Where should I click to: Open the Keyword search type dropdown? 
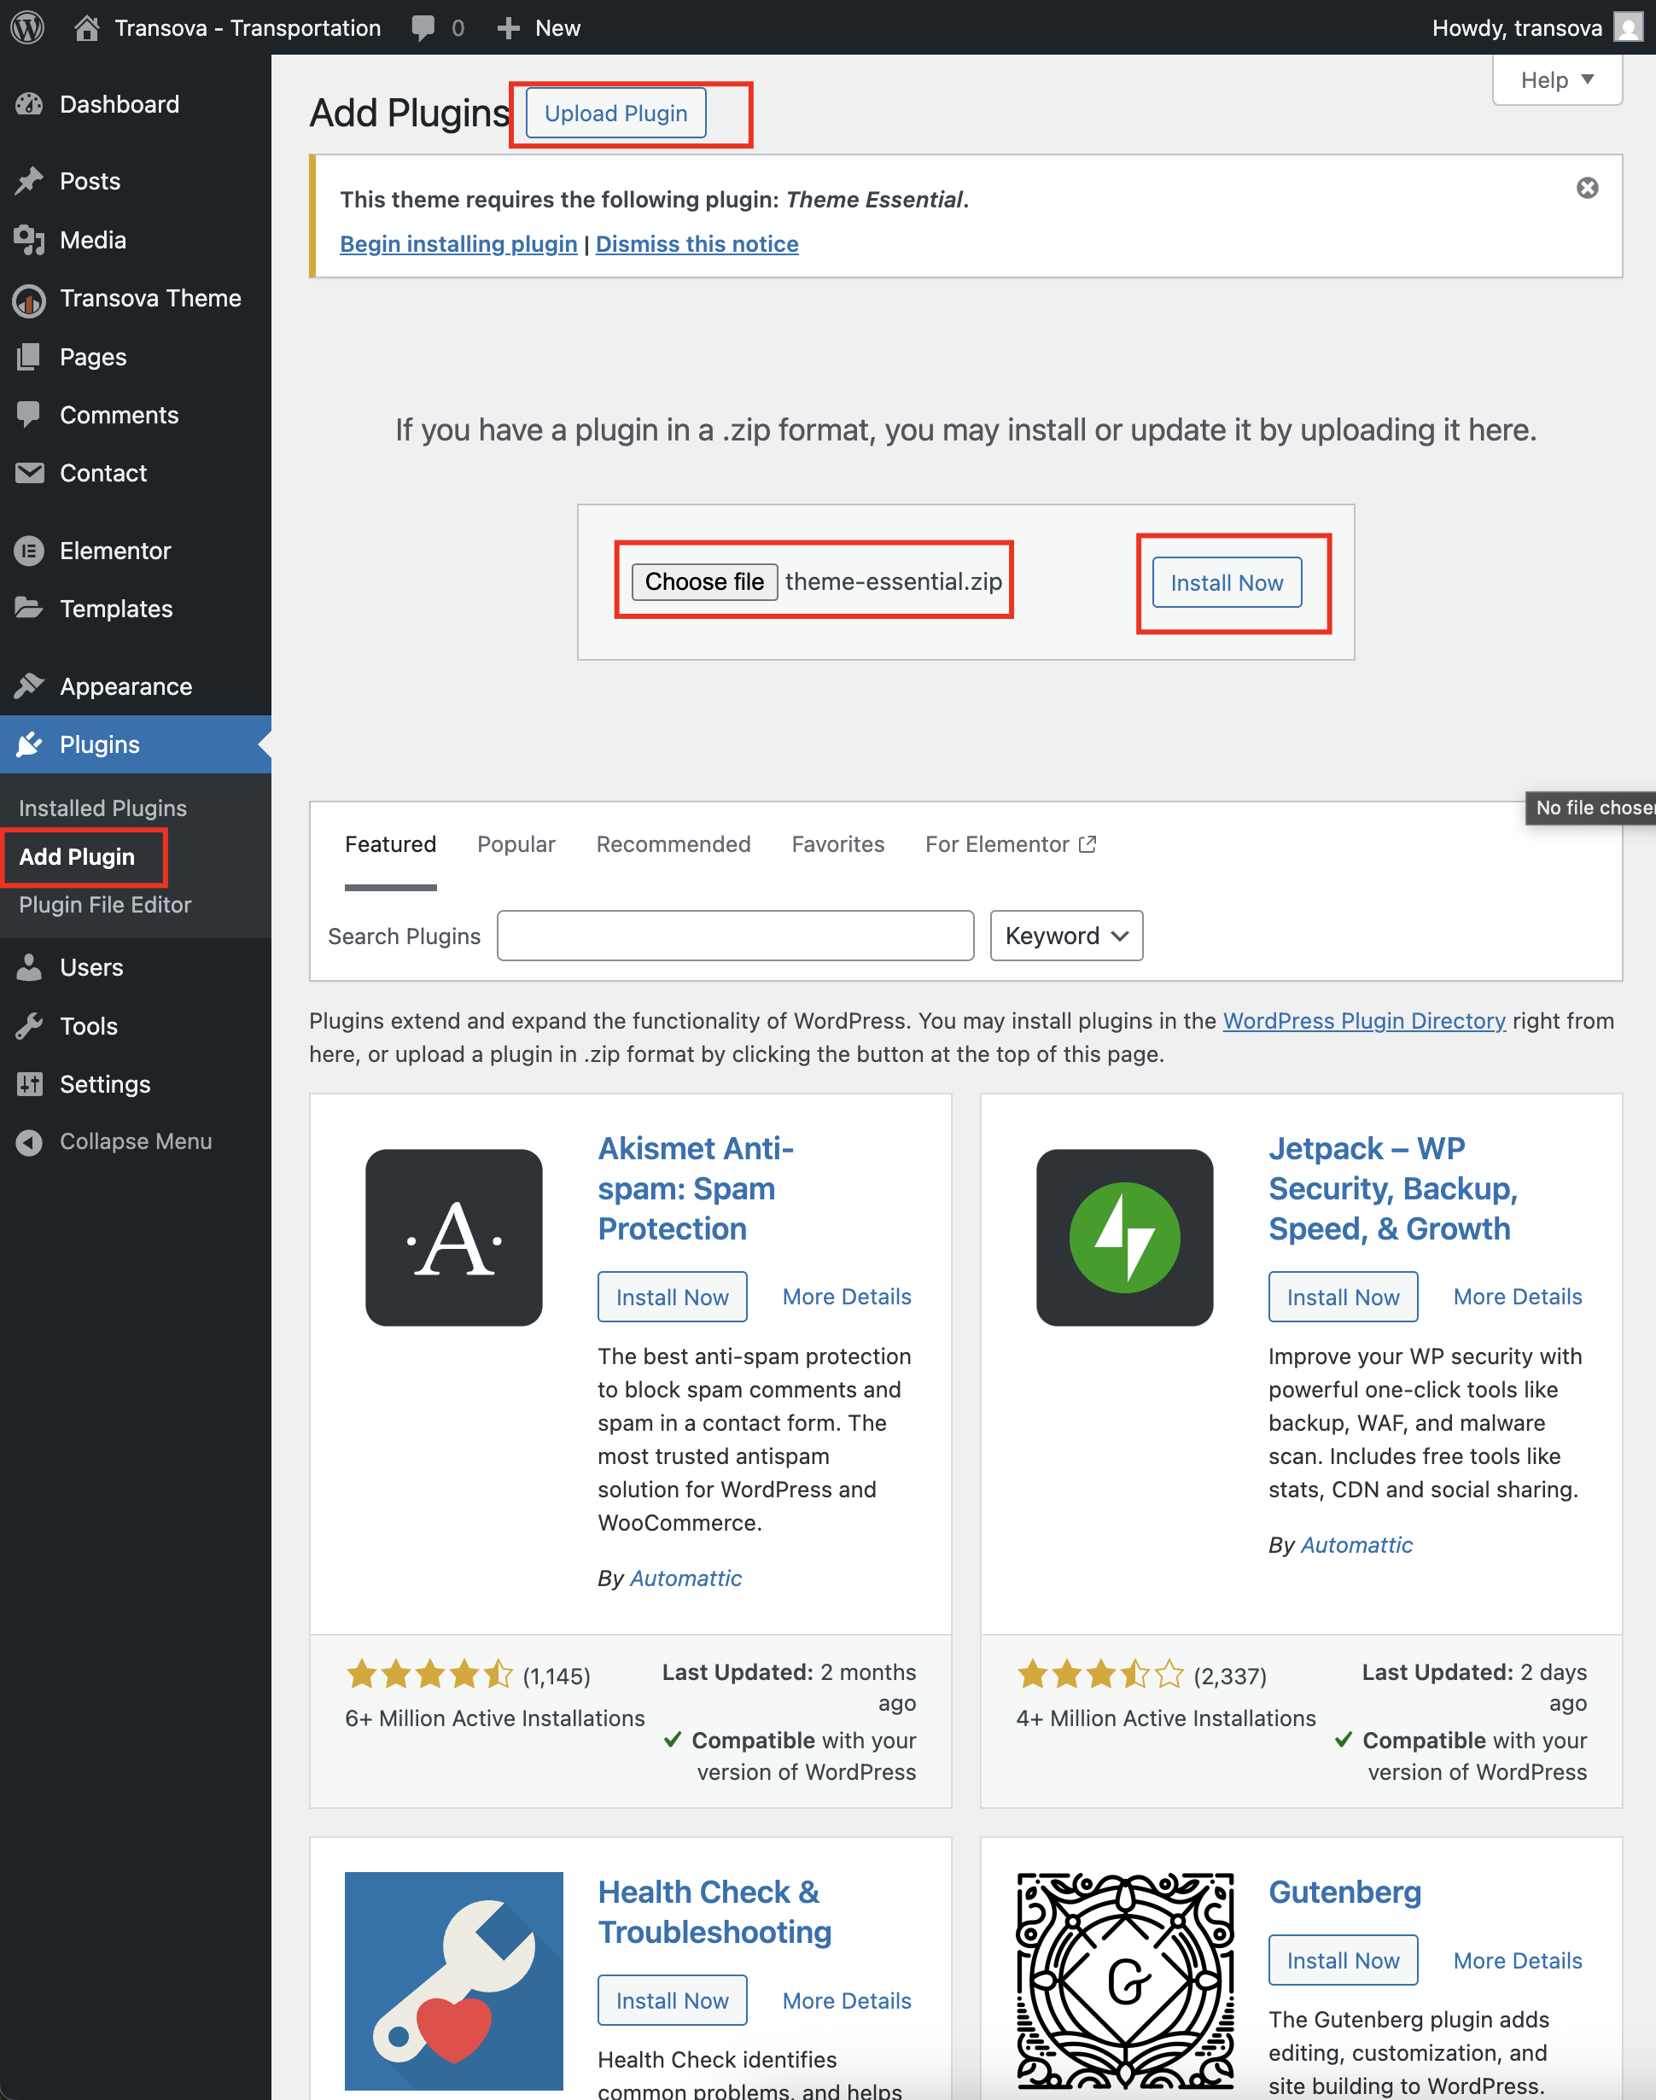pos(1065,936)
